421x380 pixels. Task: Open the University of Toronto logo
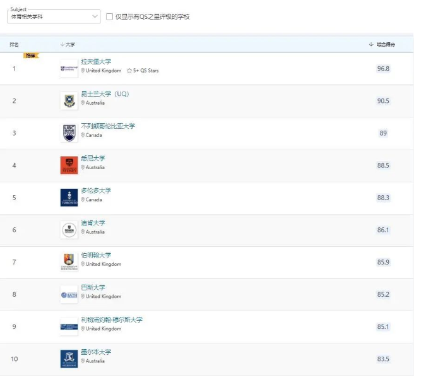[x=69, y=198]
